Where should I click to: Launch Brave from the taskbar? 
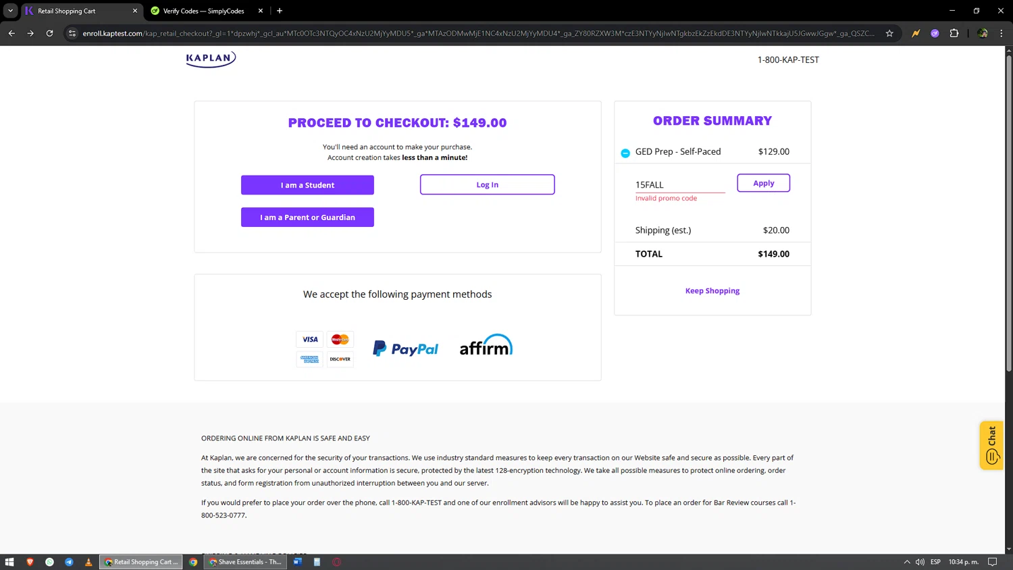tap(30, 562)
